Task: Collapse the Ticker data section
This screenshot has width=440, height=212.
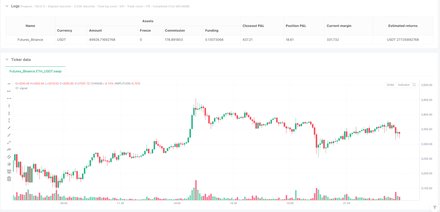Action: click(x=7, y=60)
